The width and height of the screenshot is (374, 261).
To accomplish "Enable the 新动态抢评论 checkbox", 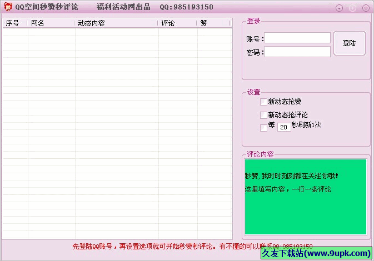I will pyautogui.click(x=263, y=115).
